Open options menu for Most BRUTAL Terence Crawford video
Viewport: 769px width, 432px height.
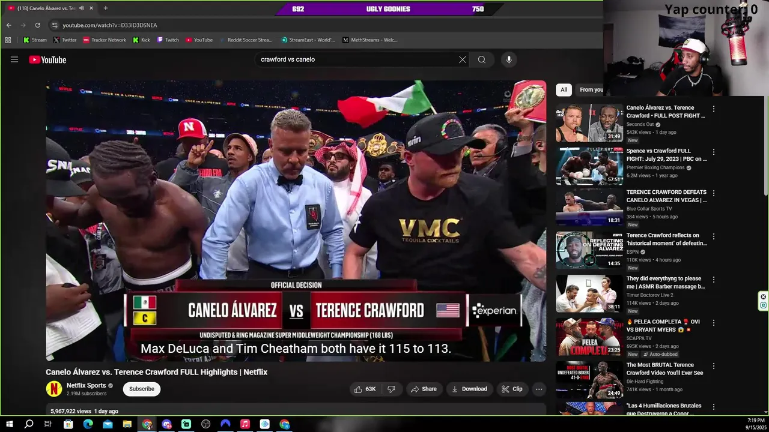[x=714, y=366]
